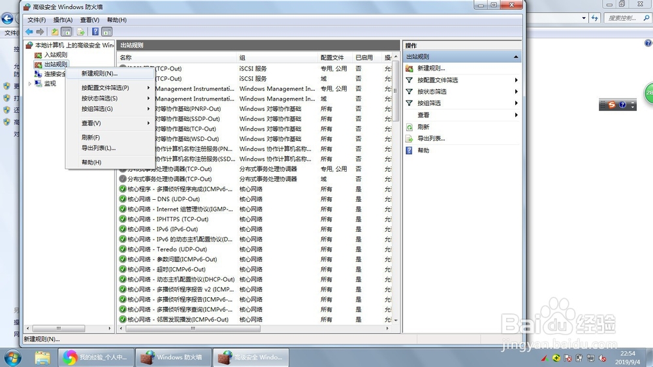Select 出站规则 in the tree

click(x=56, y=64)
